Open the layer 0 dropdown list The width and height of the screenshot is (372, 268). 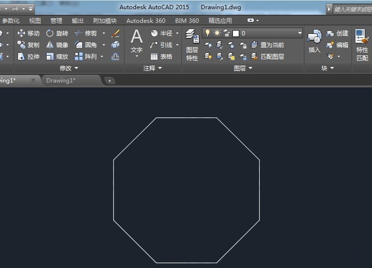[x=300, y=33]
